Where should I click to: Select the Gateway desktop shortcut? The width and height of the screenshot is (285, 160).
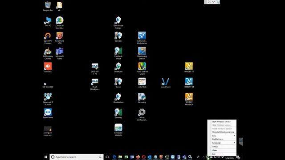pos(118,113)
